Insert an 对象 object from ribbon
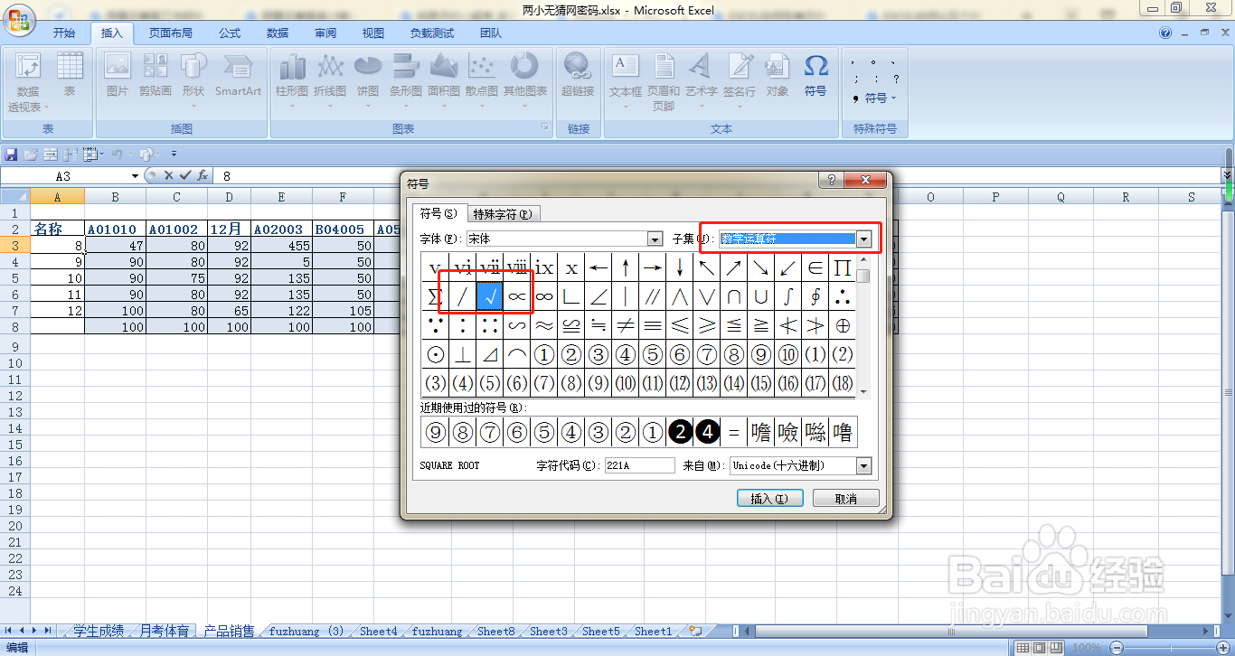 point(778,76)
